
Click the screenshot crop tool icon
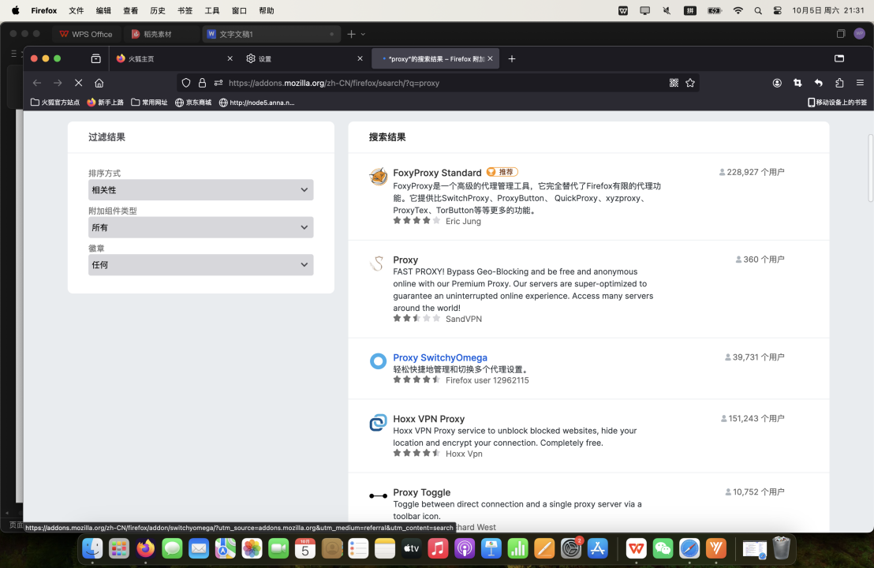pyautogui.click(x=797, y=83)
